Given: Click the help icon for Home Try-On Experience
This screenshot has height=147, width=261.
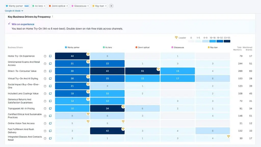Looking at the screenshot, I should pyautogui.click(x=45, y=56).
